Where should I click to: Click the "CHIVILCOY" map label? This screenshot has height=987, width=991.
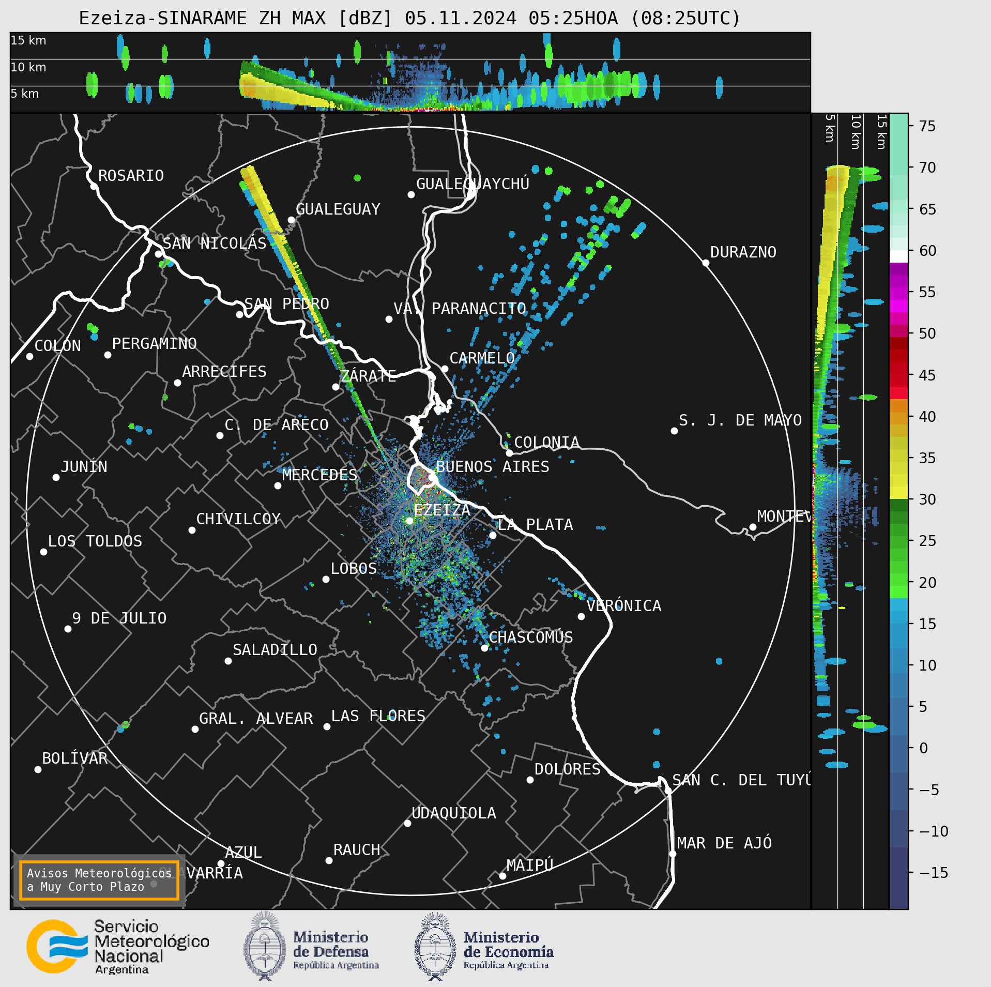click(x=238, y=519)
